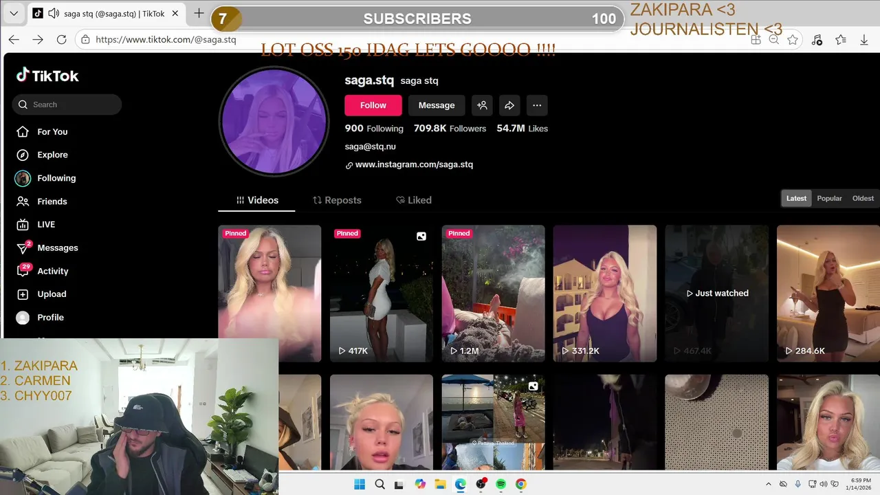Open the Windows Start menu

point(360,484)
